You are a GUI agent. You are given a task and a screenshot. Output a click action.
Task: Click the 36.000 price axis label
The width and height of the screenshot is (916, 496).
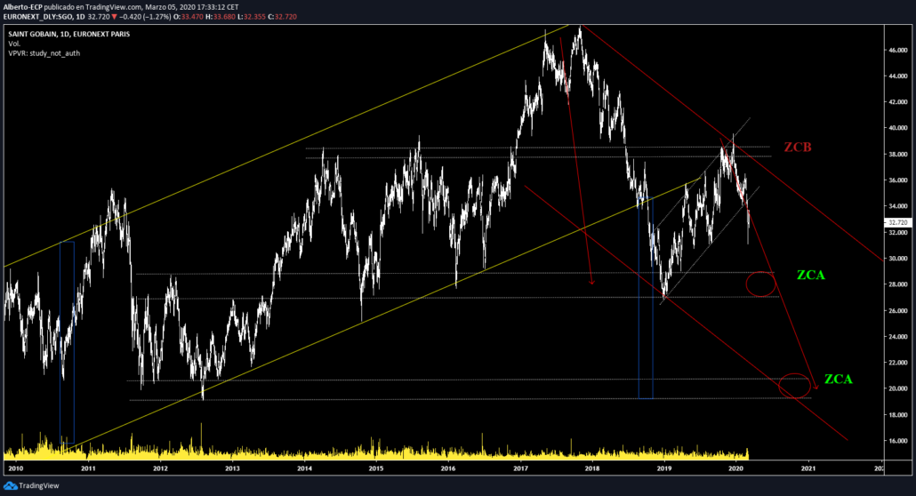898,180
